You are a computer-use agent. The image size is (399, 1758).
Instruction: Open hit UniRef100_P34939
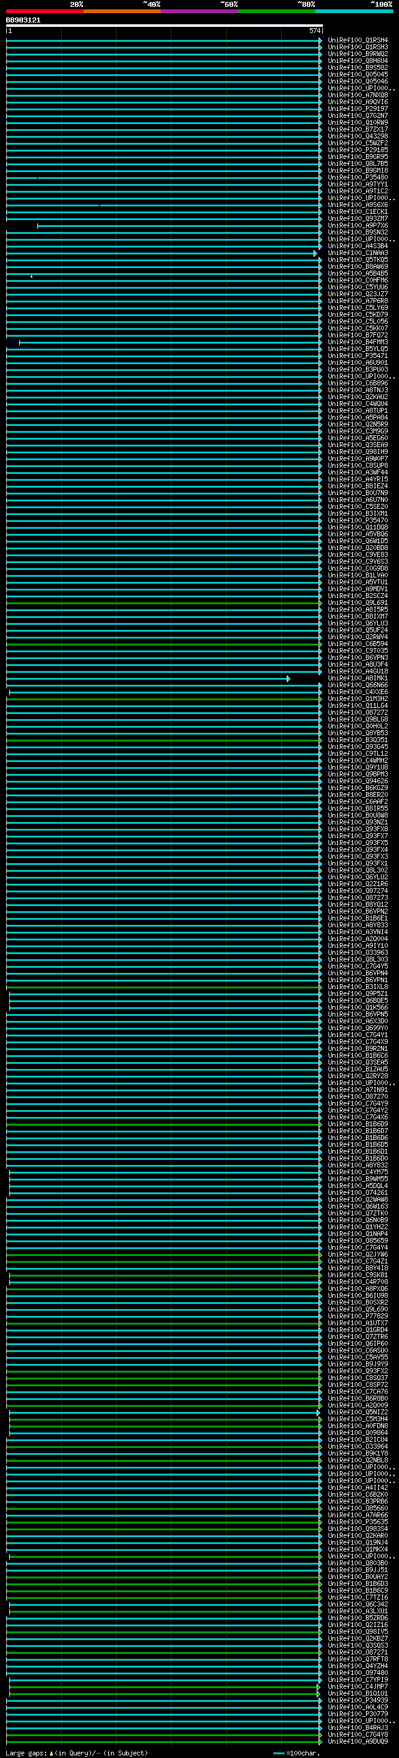pyautogui.click(x=357, y=1701)
